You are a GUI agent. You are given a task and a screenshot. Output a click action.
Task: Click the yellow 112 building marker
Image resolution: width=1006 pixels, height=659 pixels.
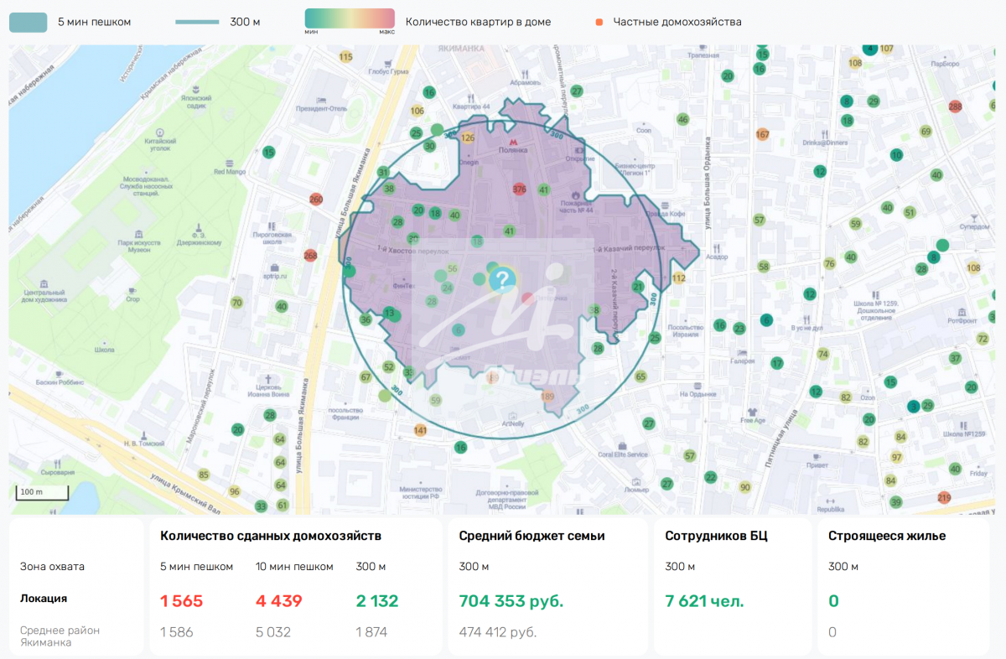point(678,278)
